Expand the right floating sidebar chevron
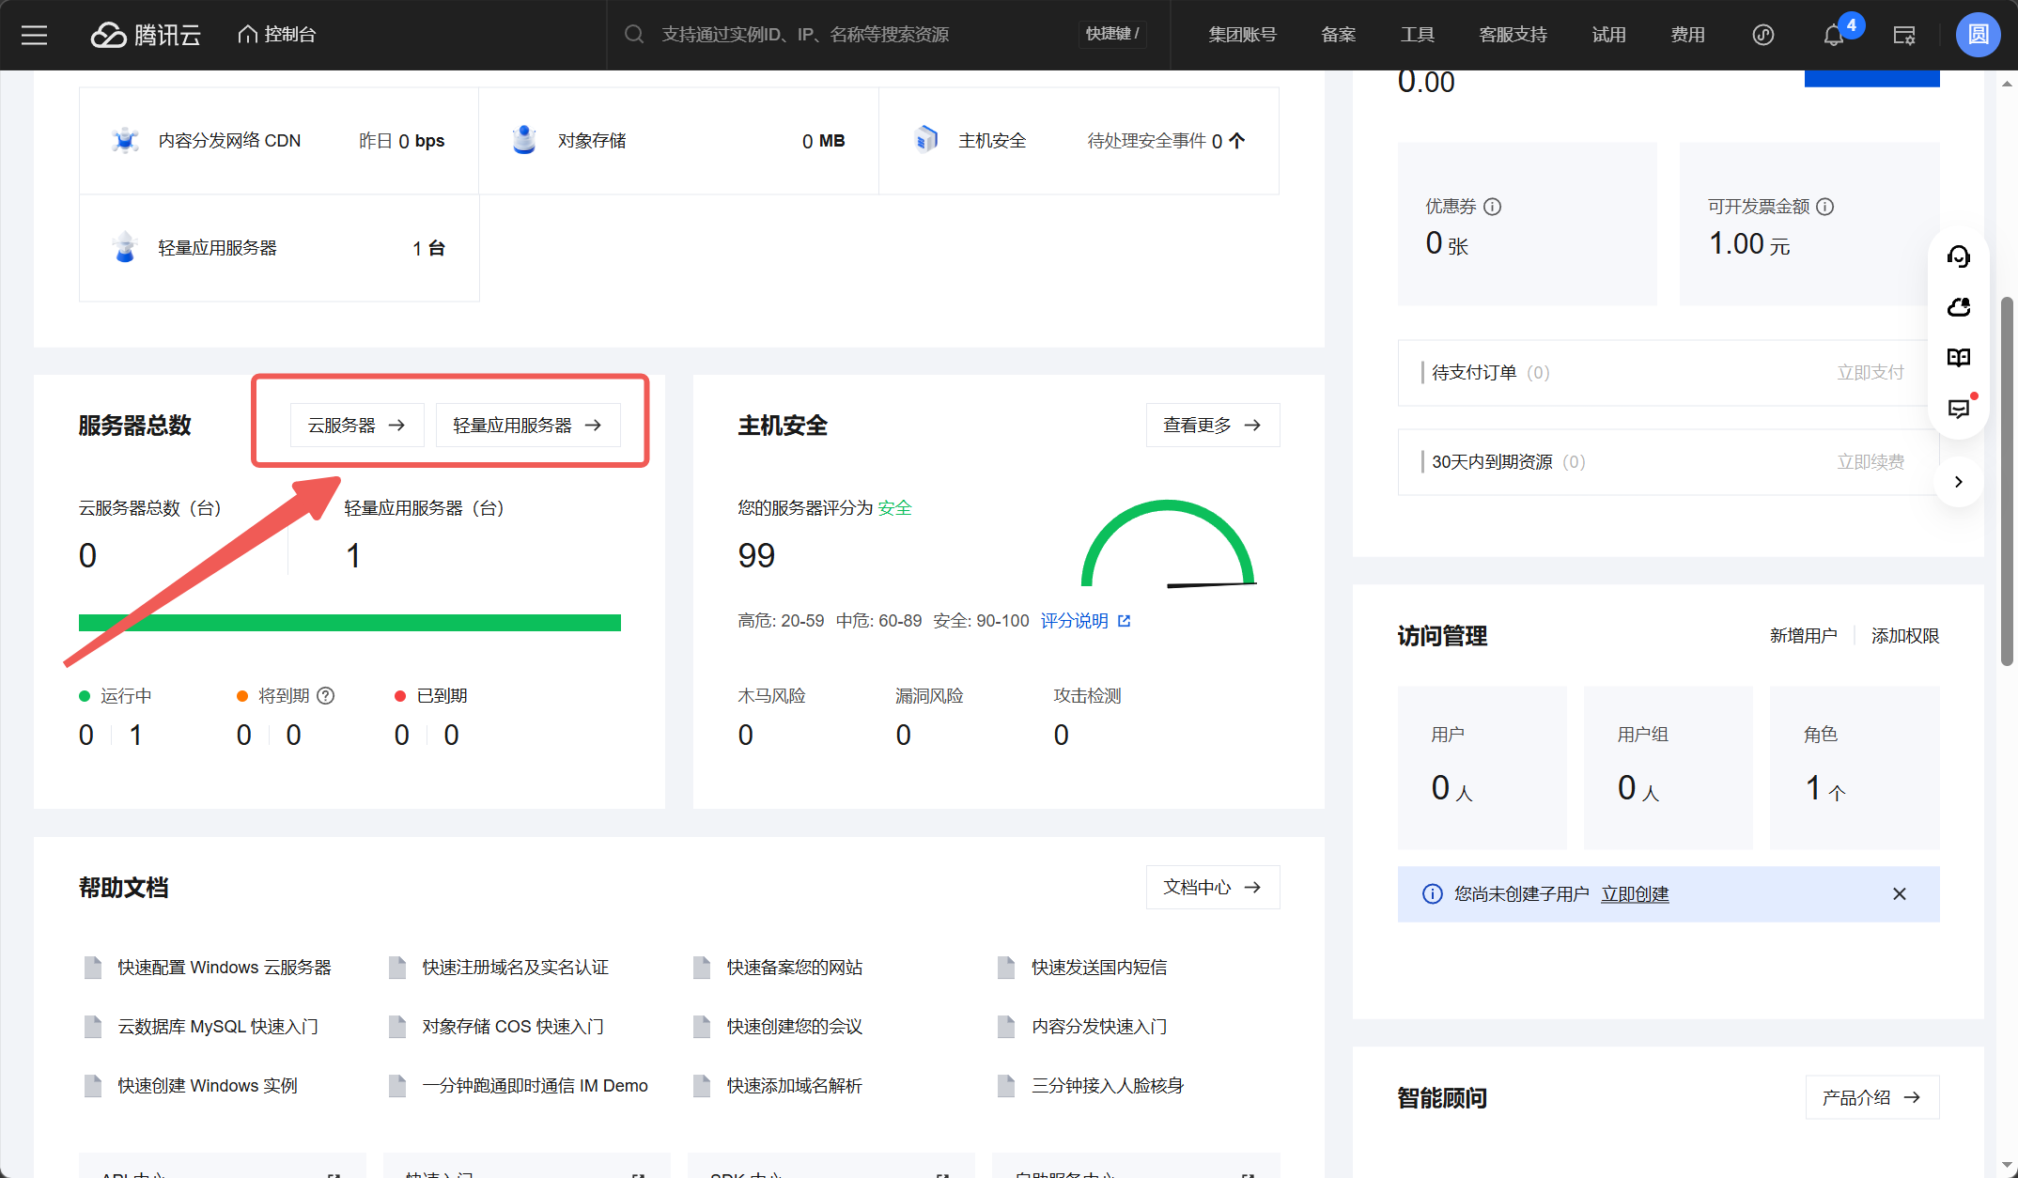Screen dimensions: 2018x1178 tap(1959, 482)
